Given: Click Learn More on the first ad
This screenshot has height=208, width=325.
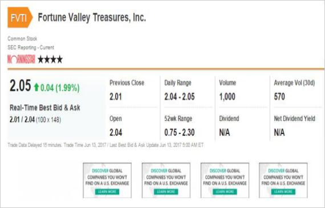Looking at the screenshot, I should 107,191.
